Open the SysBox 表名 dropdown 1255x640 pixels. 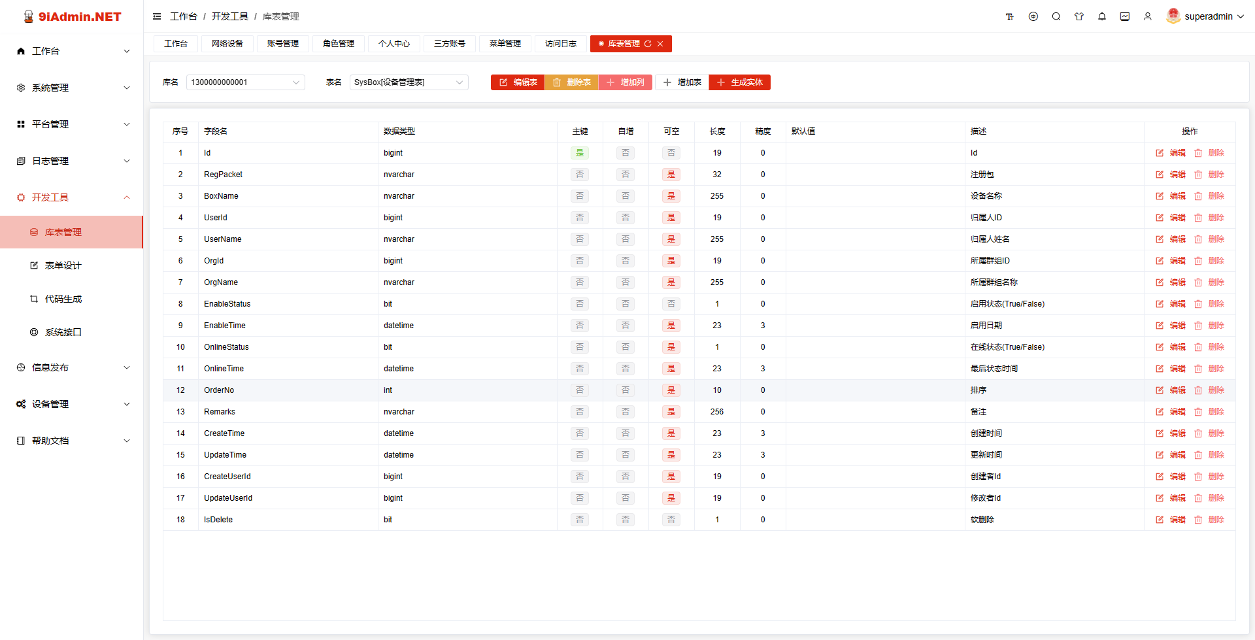(x=409, y=82)
